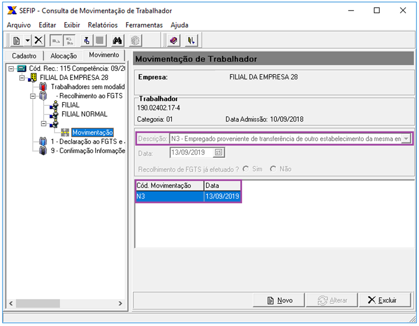The width and height of the screenshot is (419, 326).
Task: Open the Arquivo menu
Action: [19, 25]
